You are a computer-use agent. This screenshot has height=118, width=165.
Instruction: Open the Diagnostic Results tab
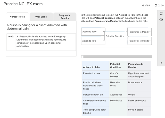coord(65,17)
